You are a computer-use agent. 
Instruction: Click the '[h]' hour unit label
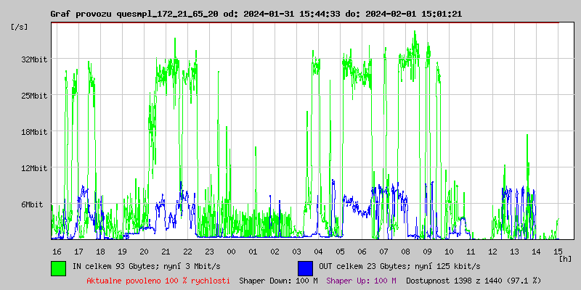(x=565, y=258)
